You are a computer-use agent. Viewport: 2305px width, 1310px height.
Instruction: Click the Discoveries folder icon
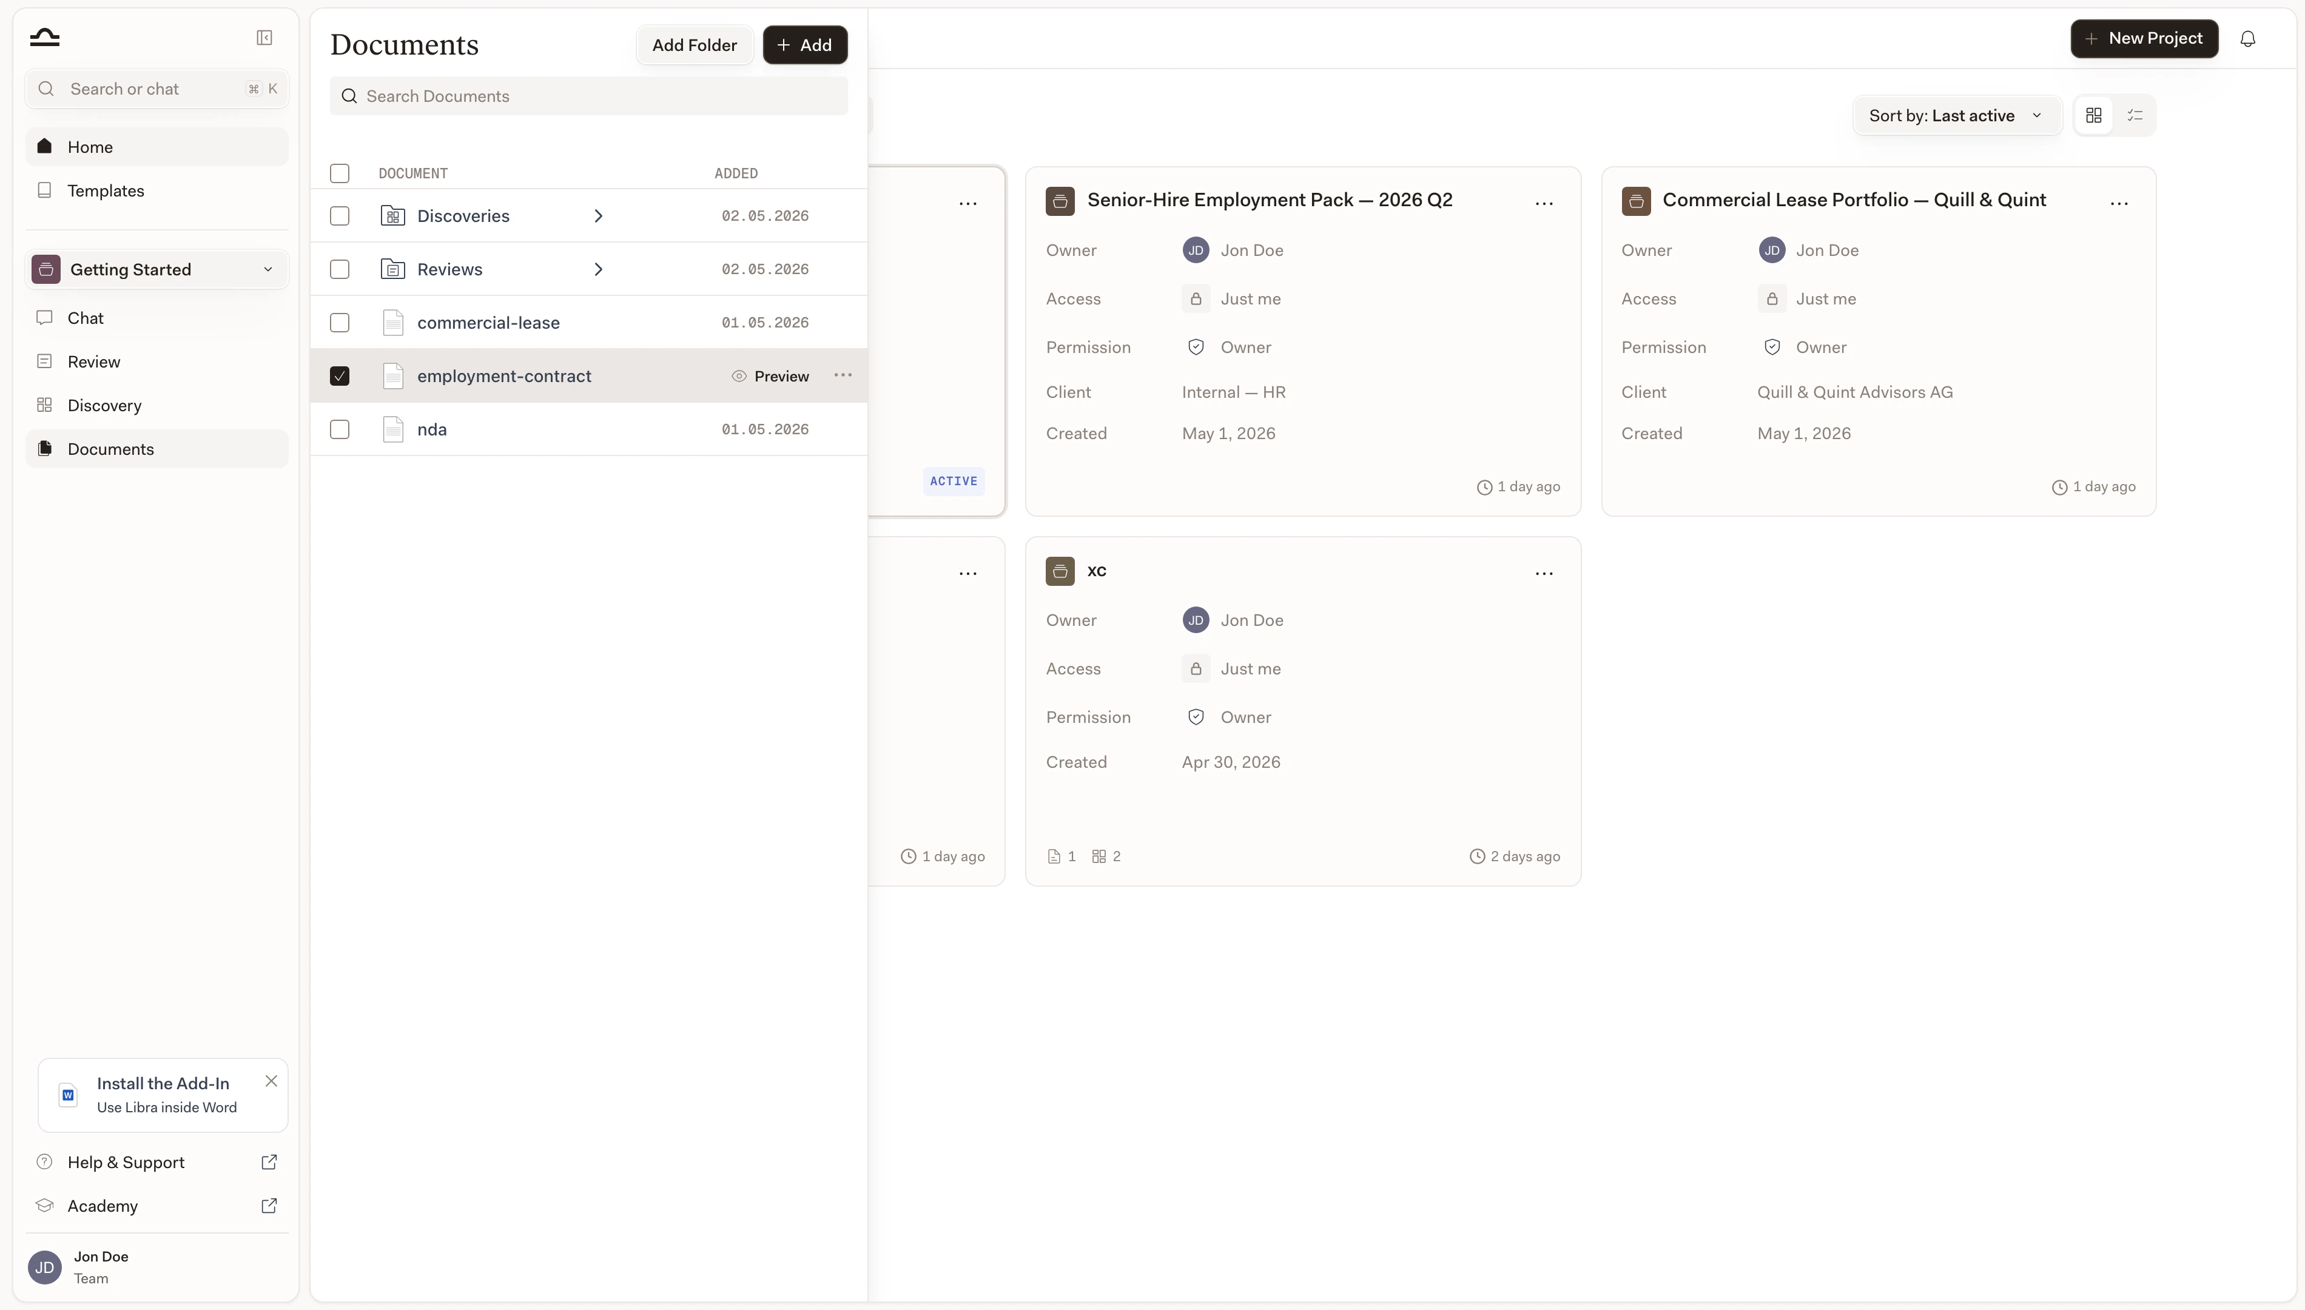[392, 216]
